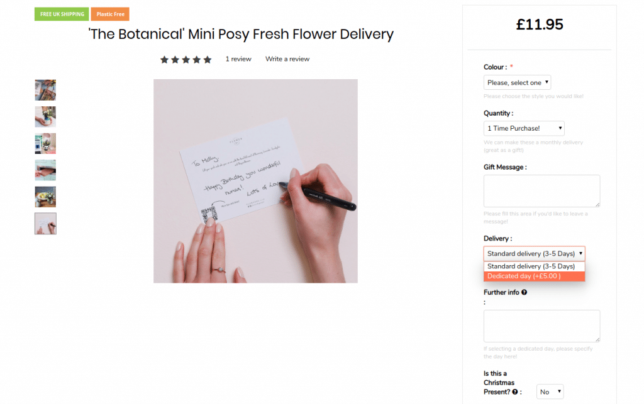644x404 pixels.
Task: Click the Christmas Present help question icon
Action: pyautogui.click(x=515, y=391)
